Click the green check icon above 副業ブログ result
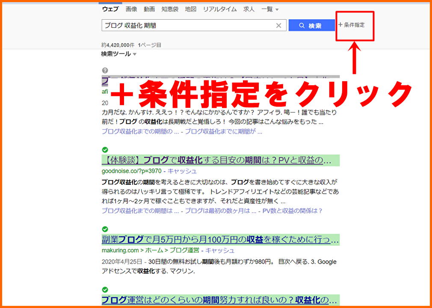Viewport: 432px width, 308px height. coord(105,229)
